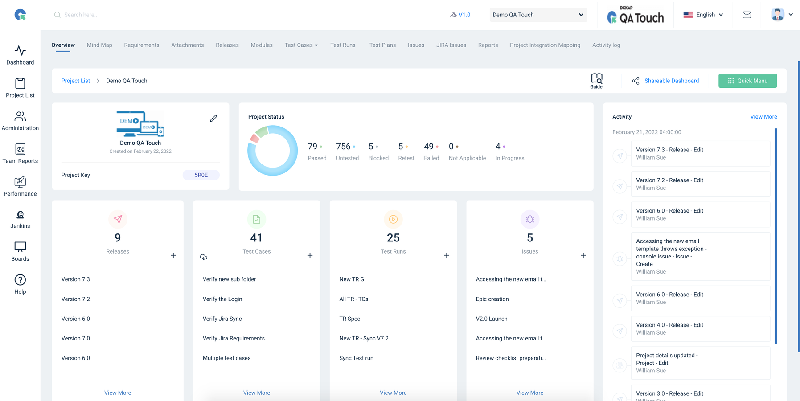Open the Reports tab
Viewport: 800px width, 401px height.
coord(488,45)
